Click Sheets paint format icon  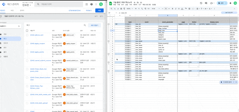(x=124, y=9)
